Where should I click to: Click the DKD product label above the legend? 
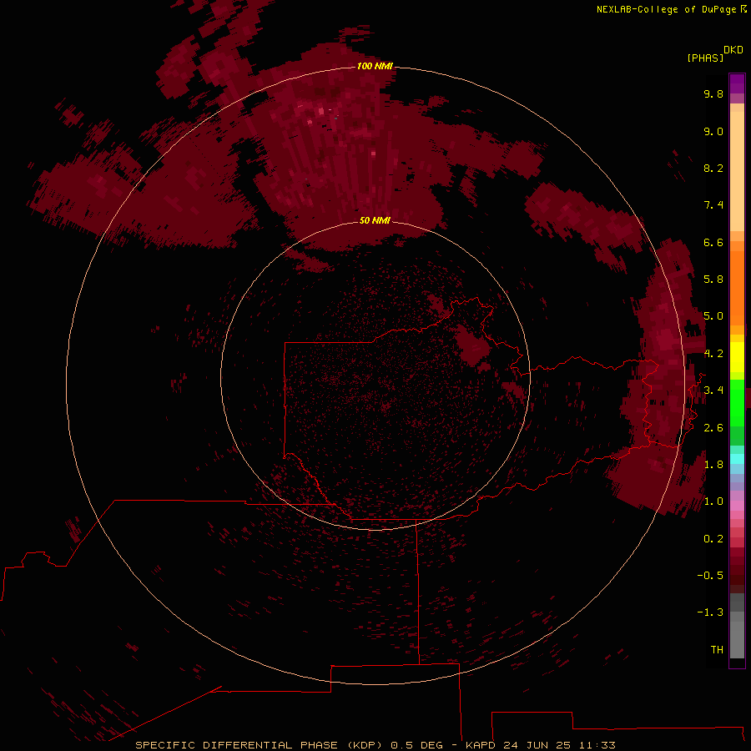[x=733, y=50]
